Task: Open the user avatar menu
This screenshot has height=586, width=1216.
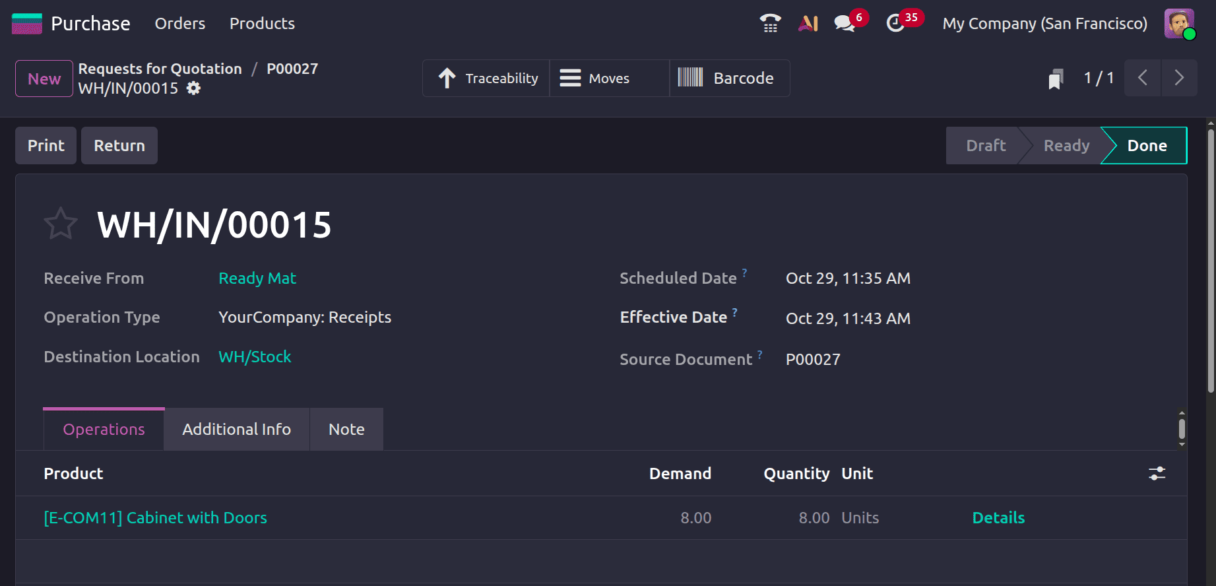Action: 1180,24
